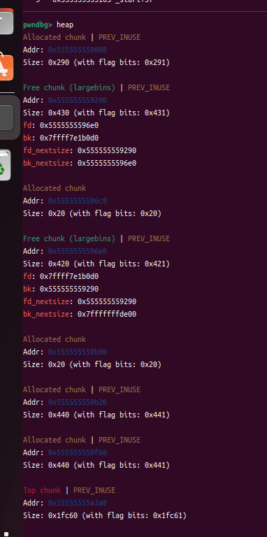
Task: Select address 0x555555559f60
Action: coord(78,453)
